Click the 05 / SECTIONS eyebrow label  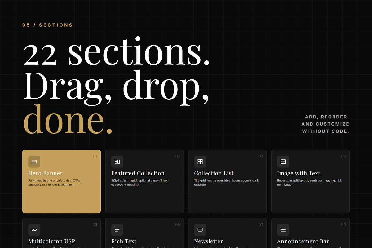tap(47, 25)
